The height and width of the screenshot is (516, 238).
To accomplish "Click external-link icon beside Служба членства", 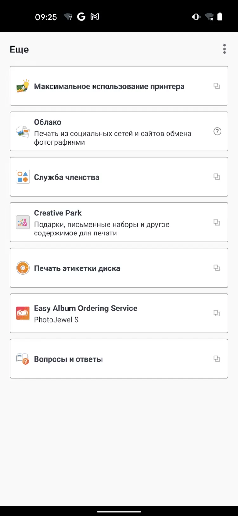I will pos(217,177).
